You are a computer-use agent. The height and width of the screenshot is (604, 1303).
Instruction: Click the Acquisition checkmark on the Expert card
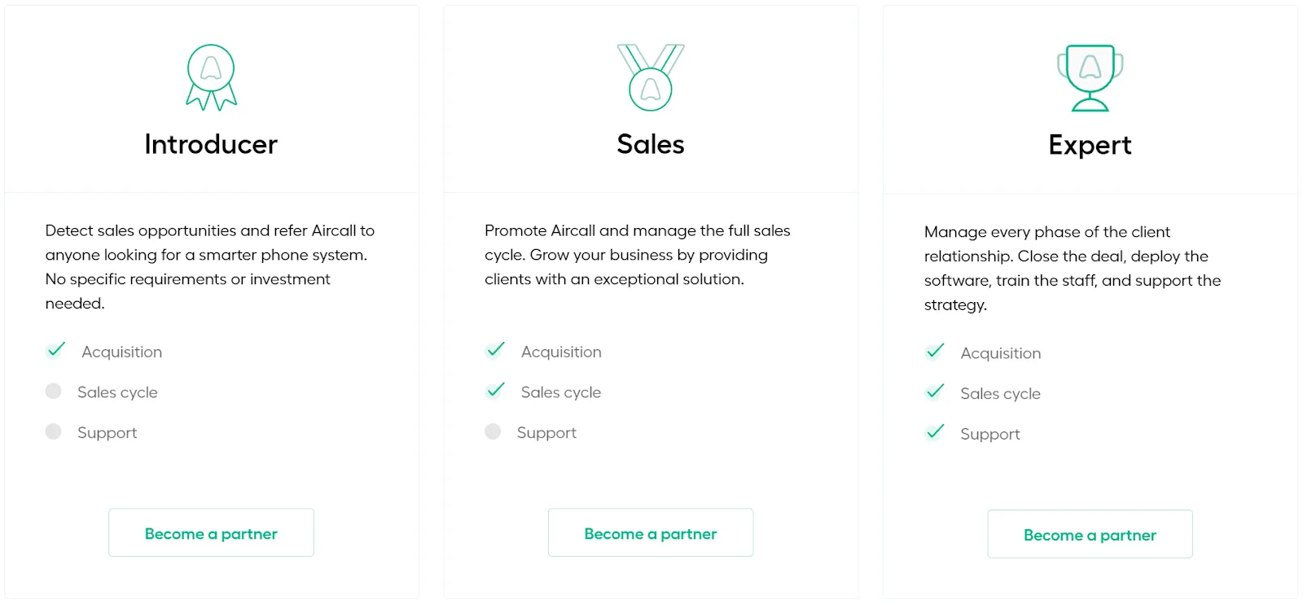[x=935, y=352]
